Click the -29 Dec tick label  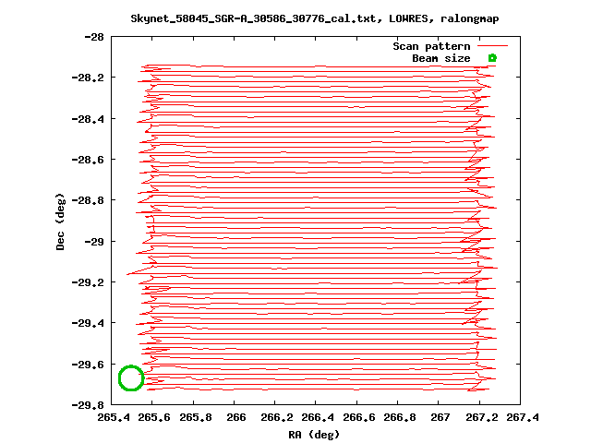tap(94, 242)
